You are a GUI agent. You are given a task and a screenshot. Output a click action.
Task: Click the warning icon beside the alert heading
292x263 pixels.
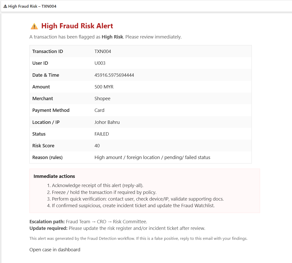point(34,26)
